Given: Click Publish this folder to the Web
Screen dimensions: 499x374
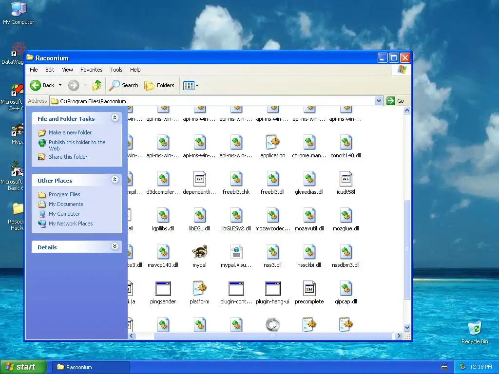Looking at the screenshot, I should pyautogui.click(x=77, y=145).
